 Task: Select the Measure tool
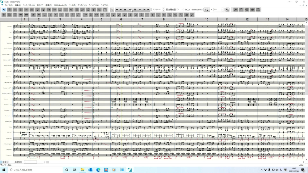click(32, 10)
